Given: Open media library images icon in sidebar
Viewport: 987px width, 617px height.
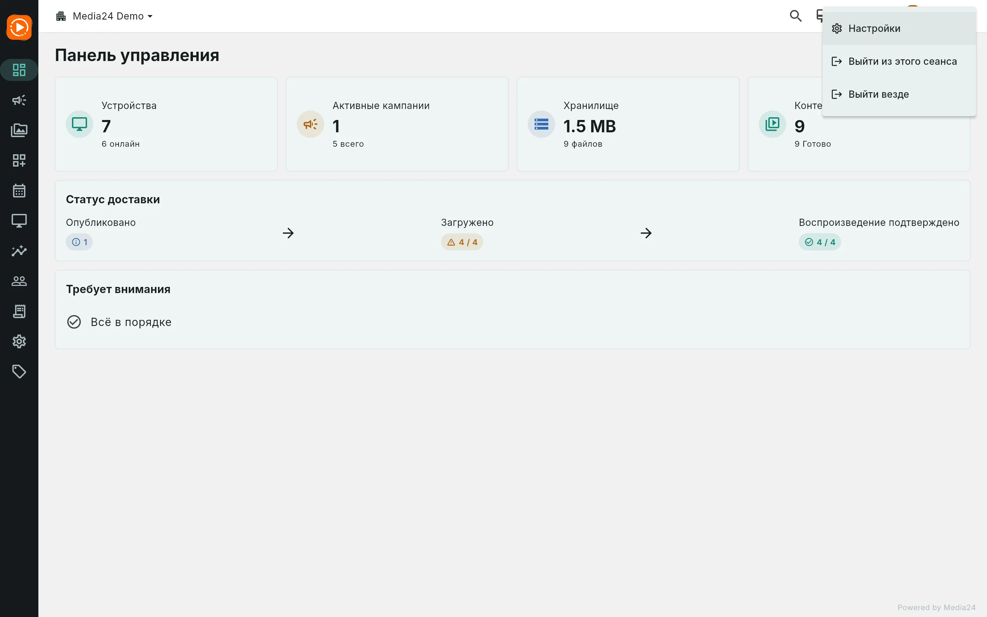Looking at the screenshot, I should [x=19, y=130].
